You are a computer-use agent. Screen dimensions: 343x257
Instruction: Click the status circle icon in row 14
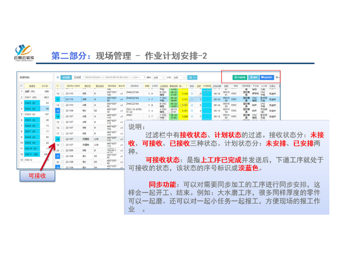192,116
